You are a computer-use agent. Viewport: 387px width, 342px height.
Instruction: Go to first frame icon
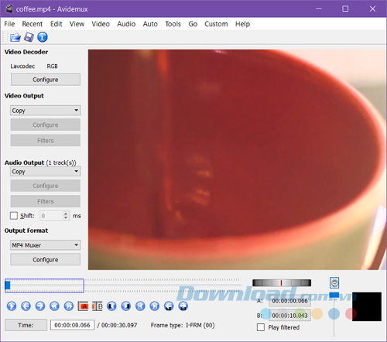pyautogui.click(x=140, y=306)
